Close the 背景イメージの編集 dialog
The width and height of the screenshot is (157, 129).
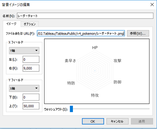[x=152, y=5]
